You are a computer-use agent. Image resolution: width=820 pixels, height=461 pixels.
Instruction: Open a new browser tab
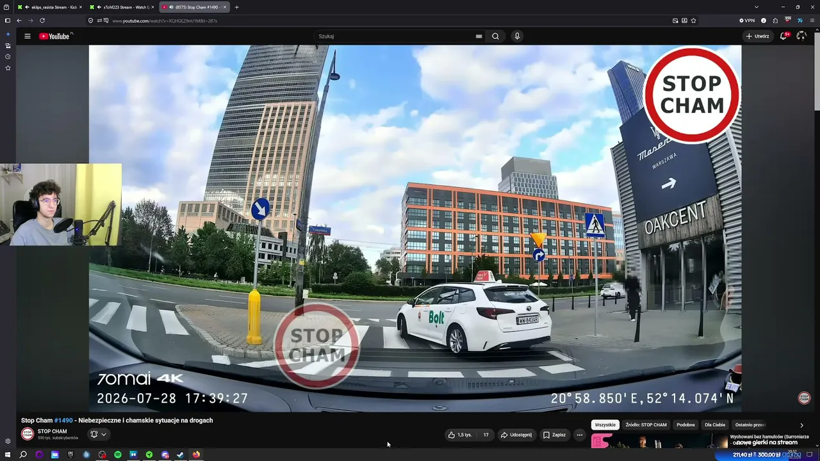tap(237, 7)
